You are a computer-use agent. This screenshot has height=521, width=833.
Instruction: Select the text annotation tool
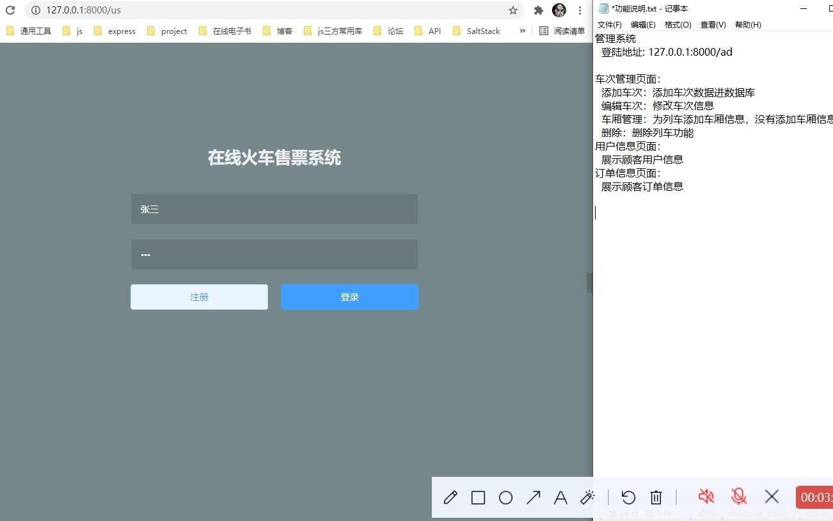tap(560, 497)
